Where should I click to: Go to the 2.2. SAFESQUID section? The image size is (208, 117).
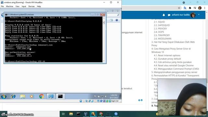162,25
